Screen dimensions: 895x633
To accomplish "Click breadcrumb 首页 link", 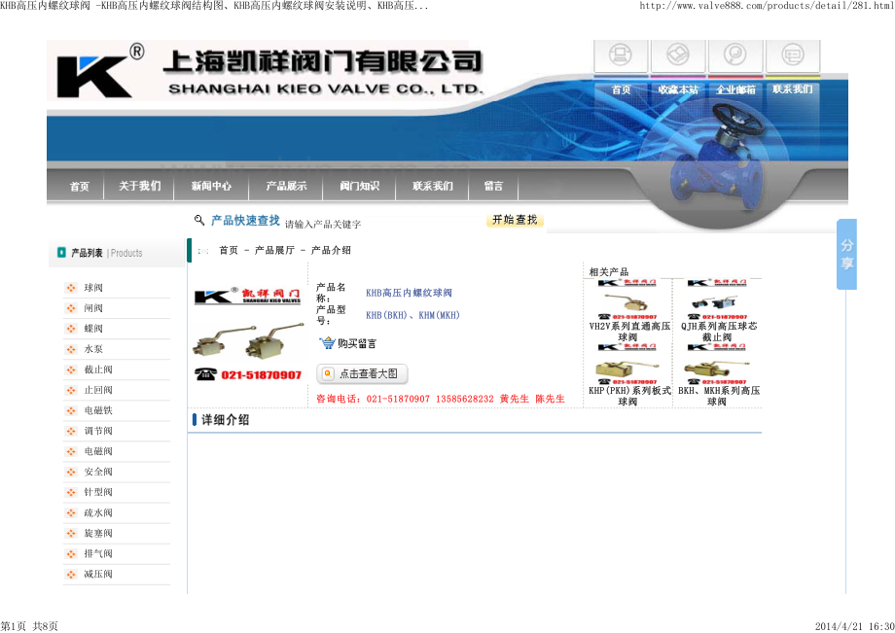I will pyautogui.click(x=229, y=250).
